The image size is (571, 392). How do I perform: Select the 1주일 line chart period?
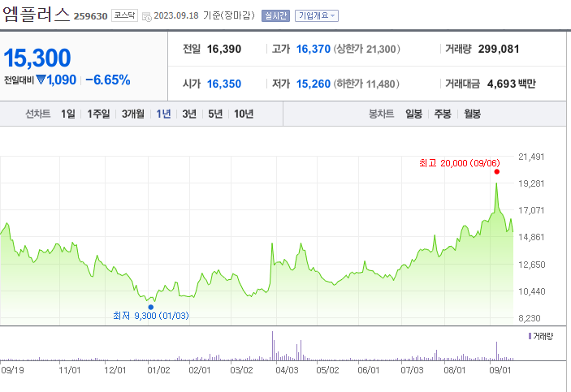(x=98, y=114)
